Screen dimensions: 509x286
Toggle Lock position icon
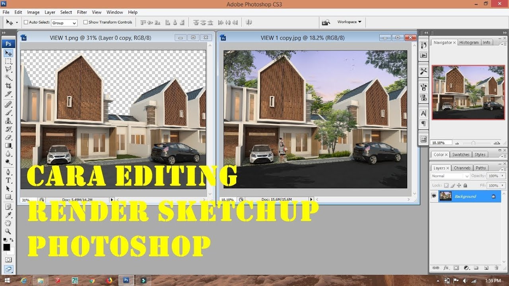point(459,186)
